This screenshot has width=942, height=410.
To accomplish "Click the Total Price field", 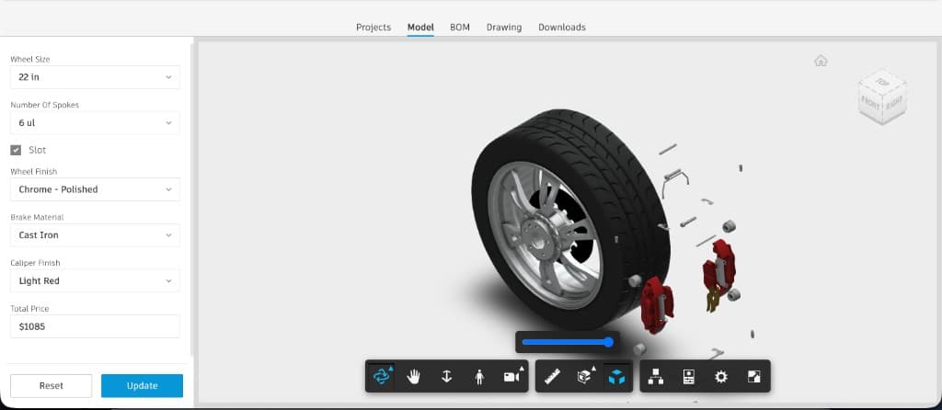I will (x=95, y=326).
